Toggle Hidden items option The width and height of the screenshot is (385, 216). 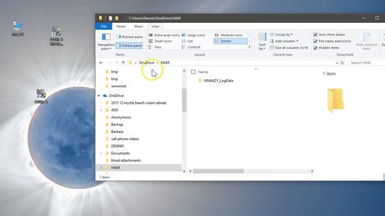click(x=326, y=48)
